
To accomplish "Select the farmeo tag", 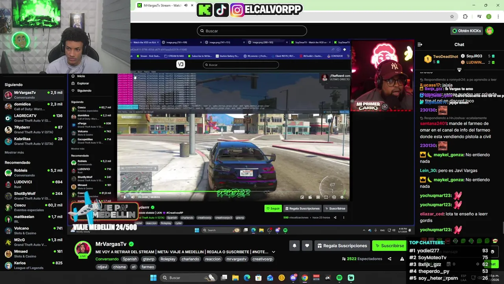I will click(148, 267).
